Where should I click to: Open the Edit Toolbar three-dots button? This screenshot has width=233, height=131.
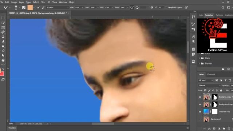coord(3,65)
